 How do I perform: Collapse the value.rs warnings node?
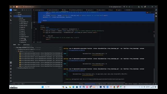tap(17, 51)
